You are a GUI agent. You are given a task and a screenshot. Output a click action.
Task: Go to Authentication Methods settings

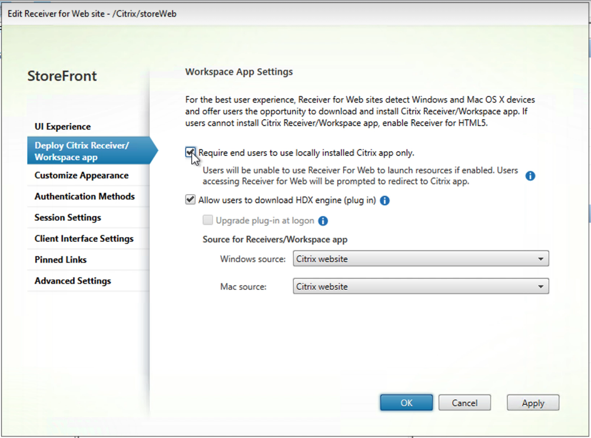pyautogui.click(x=85, y=197)
